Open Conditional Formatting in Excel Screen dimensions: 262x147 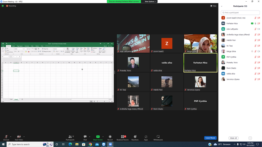click(x=68, y=50)
